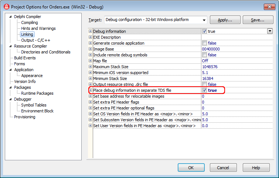Image resolution: width=279 pixels, height=178 pixels.
Task: Open the Version Info page
Action: pos(25,81)
